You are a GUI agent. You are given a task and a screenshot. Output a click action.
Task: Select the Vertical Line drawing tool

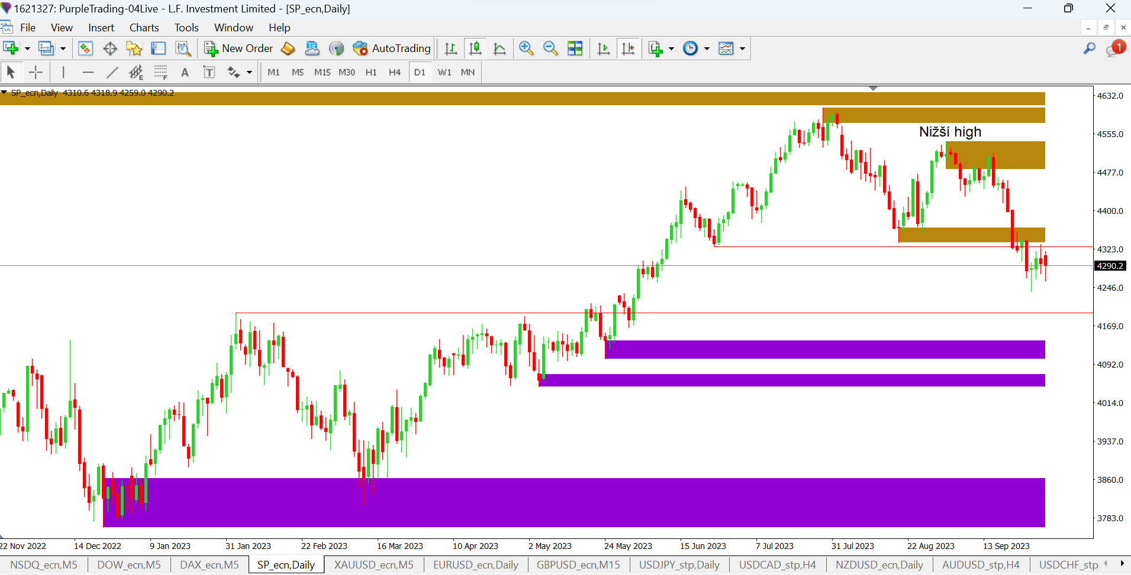(x=63, y=72)
